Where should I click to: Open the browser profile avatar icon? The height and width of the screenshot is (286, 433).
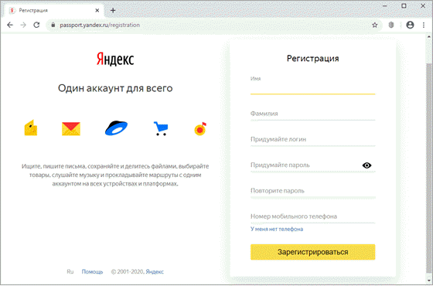pos(410,25)
